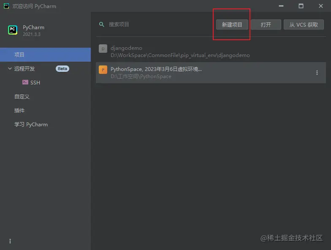Click the SSH terminal icon

(25, 82)
